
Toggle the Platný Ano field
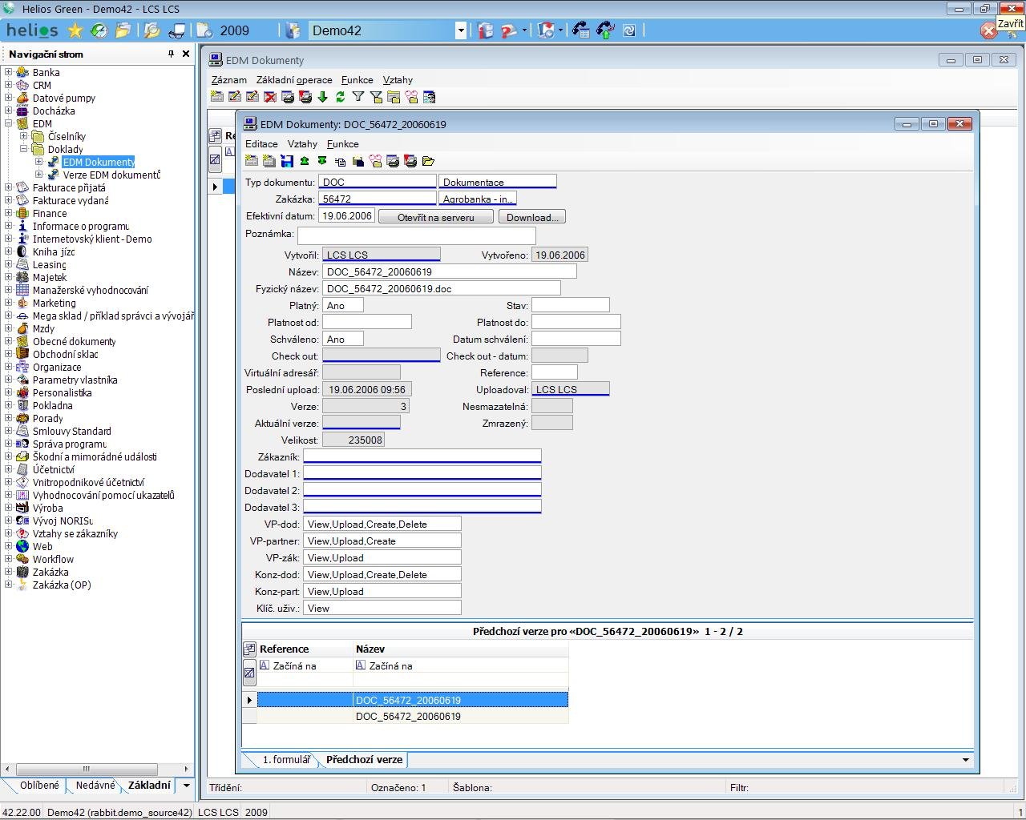coord(343,305)
